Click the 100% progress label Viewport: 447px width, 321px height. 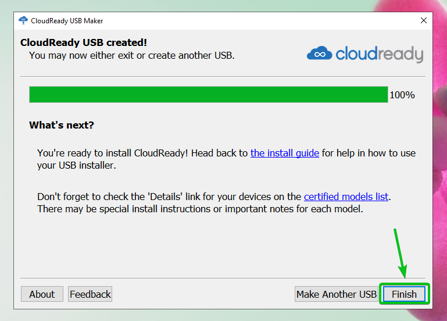coord(402,95)
